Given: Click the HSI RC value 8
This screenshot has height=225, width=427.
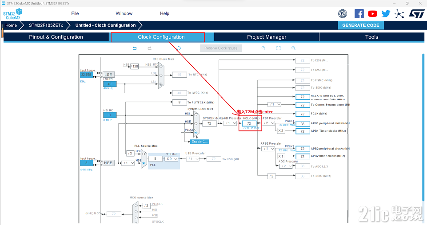Looking at the screenshot, I should 110,115.
